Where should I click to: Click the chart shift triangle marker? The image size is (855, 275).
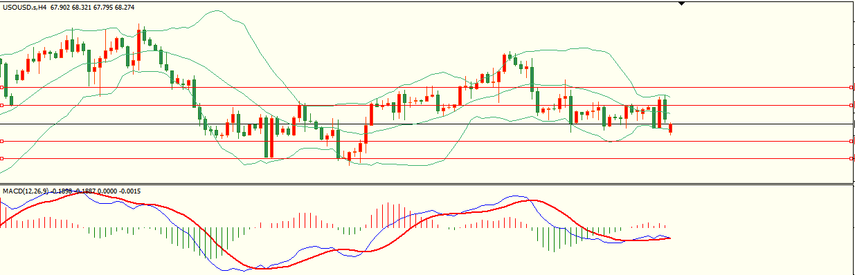point(681,3)
